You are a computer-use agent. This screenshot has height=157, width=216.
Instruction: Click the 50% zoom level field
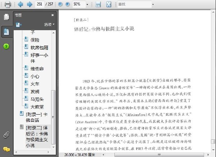pyautogui.click(x=79, y=4)
